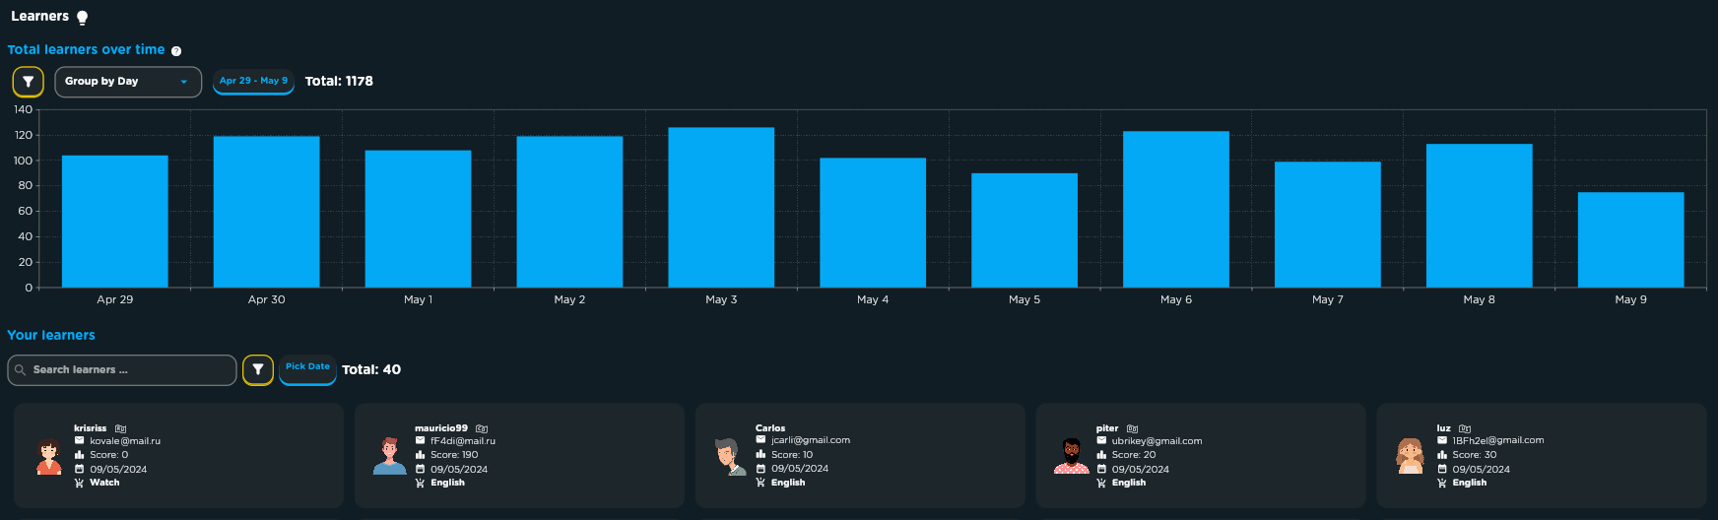1718x520 pixels.
Task: Open the chart filter funnel icon
Action: coord(29,82)
